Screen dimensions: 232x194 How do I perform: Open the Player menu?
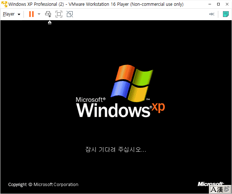tap(12, 14)
